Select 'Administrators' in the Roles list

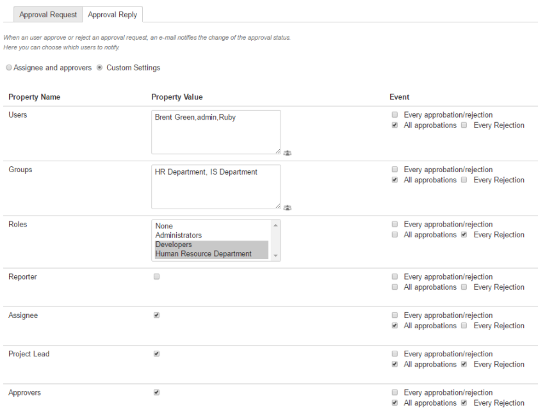178,235
